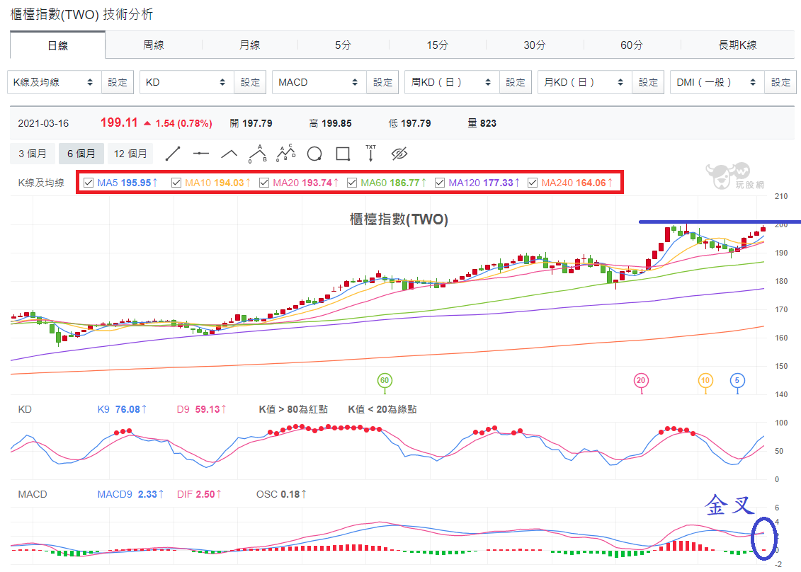This screenshot has width=801, height=572.
Task: Click 設定 next to KD dropdown
Action: (250, 82)
